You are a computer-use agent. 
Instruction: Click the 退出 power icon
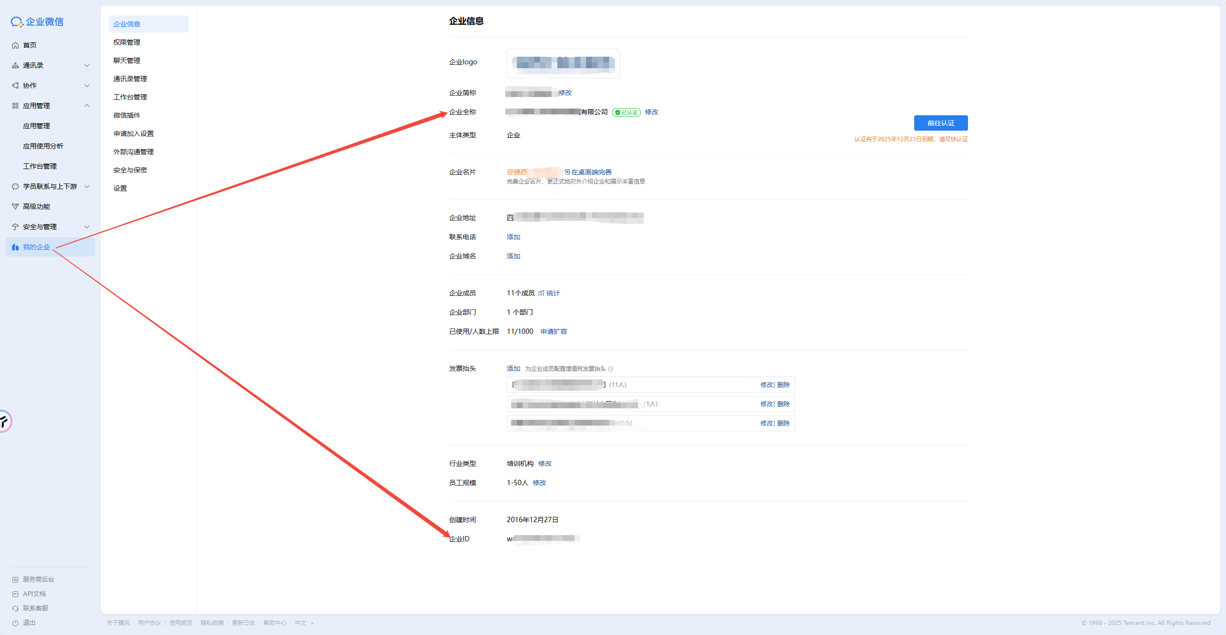pos(15,623)
